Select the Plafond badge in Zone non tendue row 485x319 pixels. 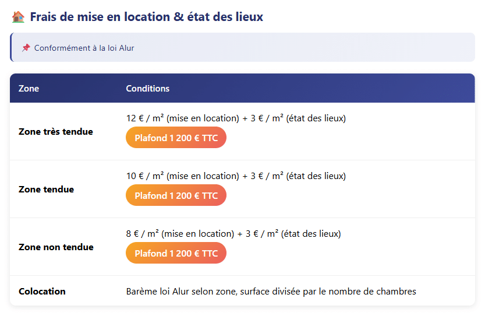click(176, 254)
